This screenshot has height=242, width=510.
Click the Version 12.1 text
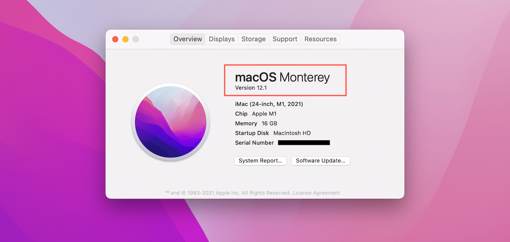tap(250, 88)
